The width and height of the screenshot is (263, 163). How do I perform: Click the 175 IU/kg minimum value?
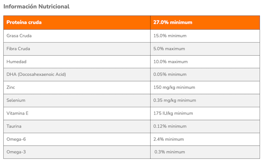coord(173,113)
